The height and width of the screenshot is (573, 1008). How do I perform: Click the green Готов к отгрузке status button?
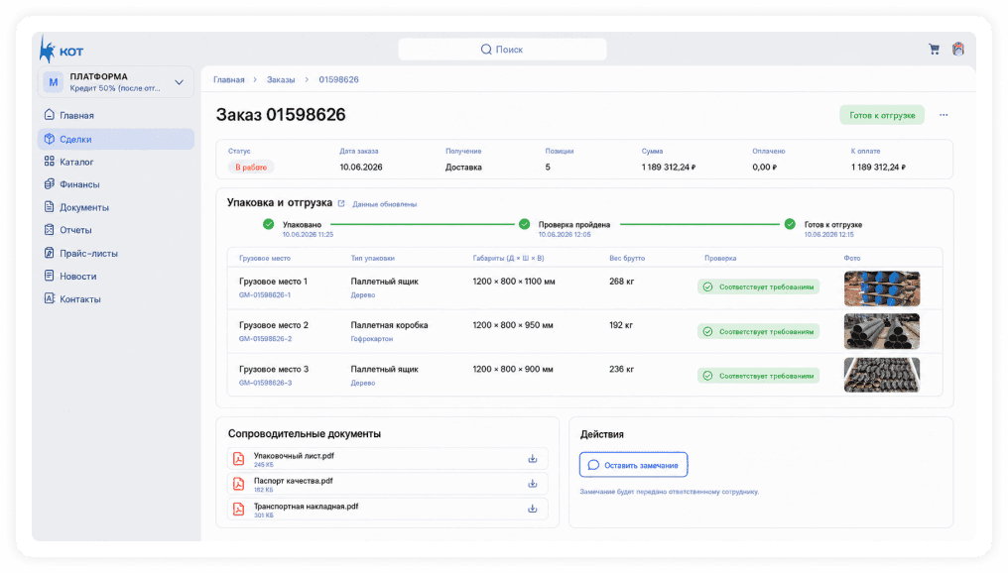[882, 115]
